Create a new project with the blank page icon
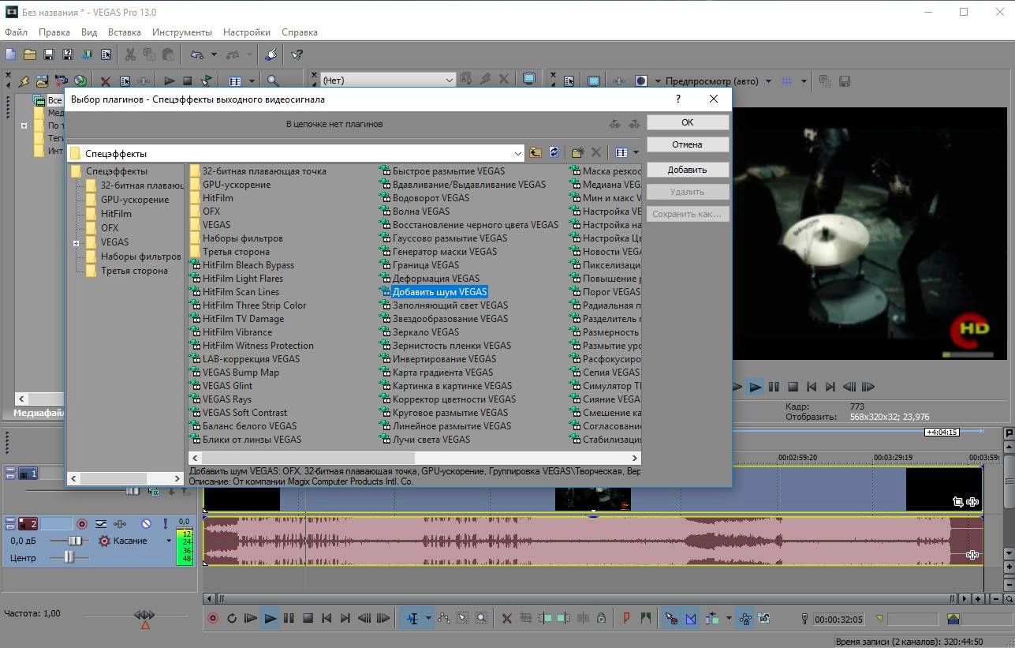The height and width of the screenshot is (648, 1015). coord(10,54)
